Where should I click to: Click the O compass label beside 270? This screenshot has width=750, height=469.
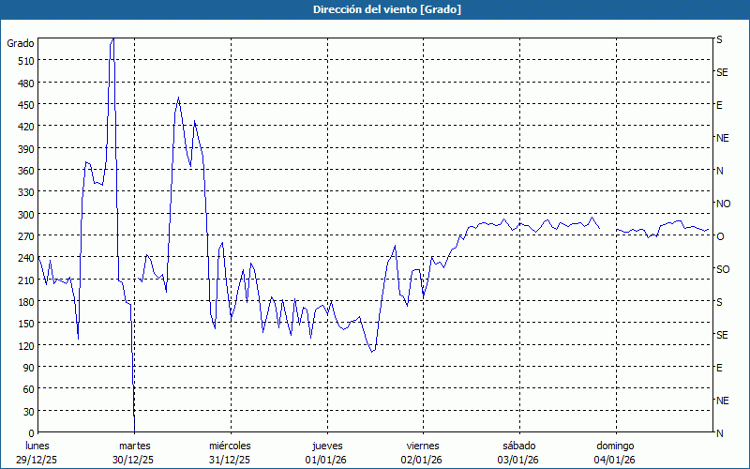(720, 236)
